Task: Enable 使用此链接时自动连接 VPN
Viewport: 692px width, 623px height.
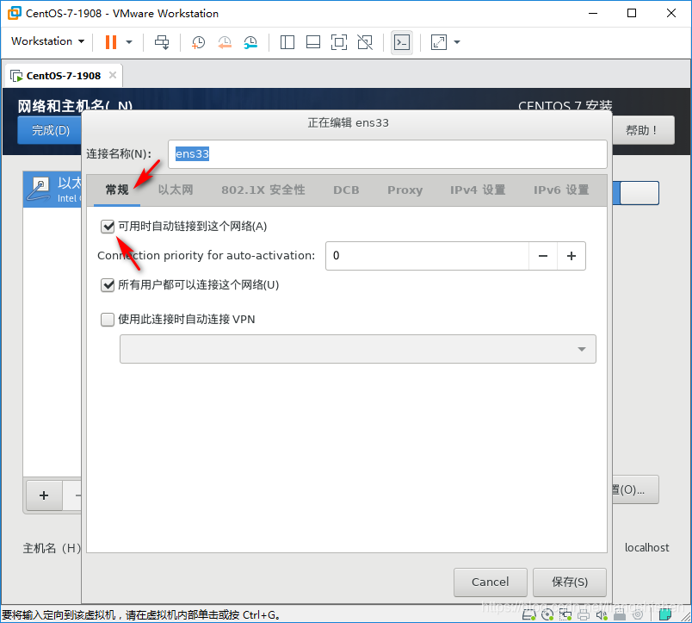Action: [107, 319]
